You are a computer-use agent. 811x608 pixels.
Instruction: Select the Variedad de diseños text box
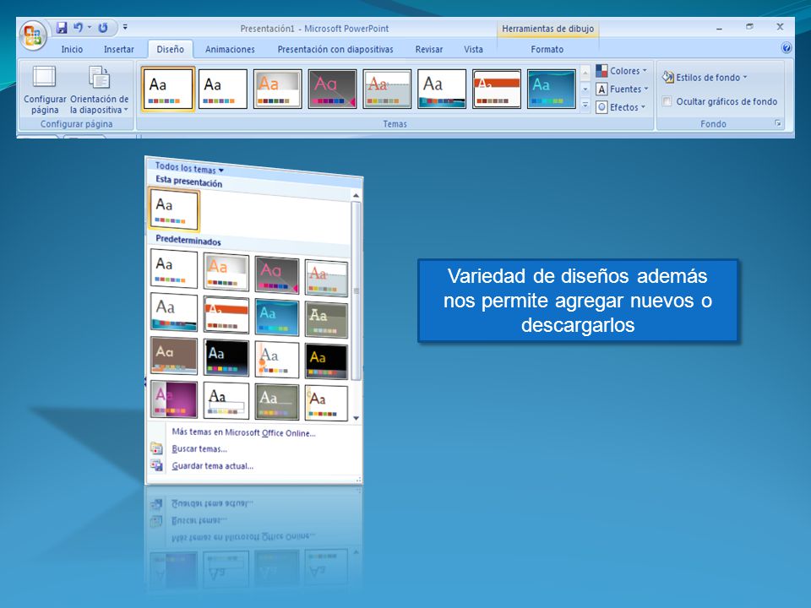coord(578,301)
